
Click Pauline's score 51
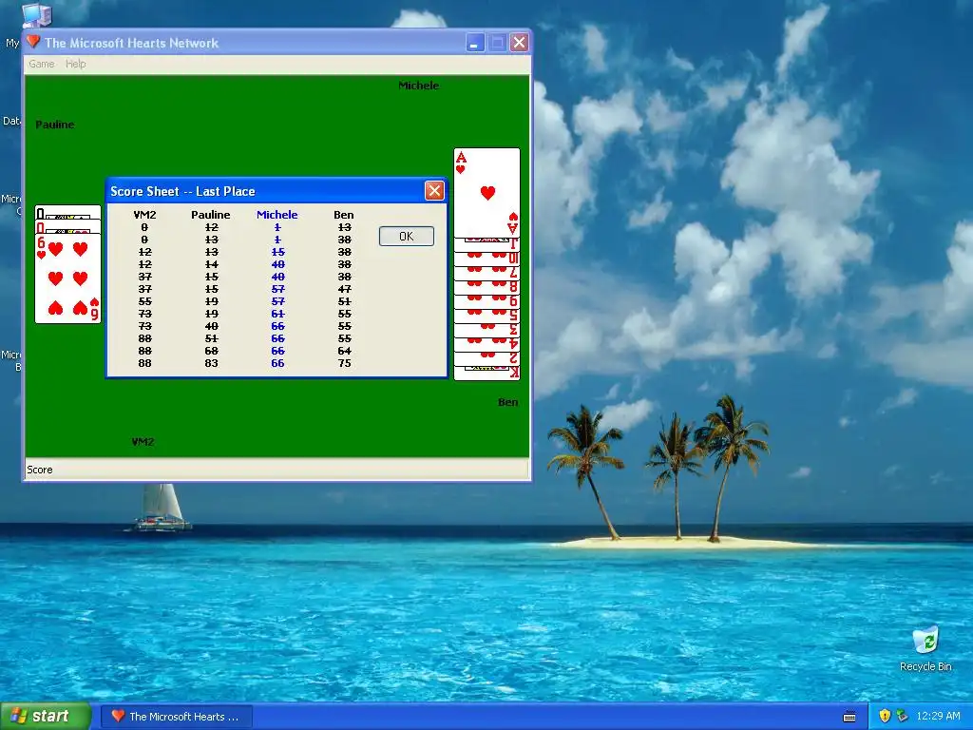tap(212, 338)
